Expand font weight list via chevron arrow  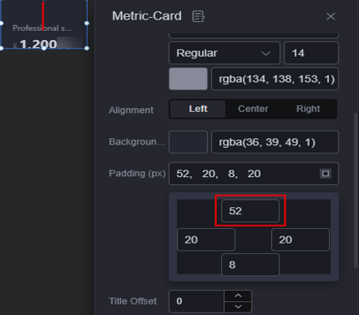coord(266,54)
